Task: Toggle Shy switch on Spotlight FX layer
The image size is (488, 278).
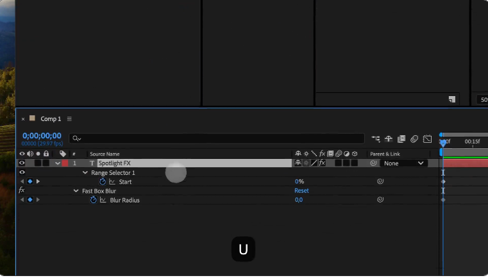Action: [298, 163]
